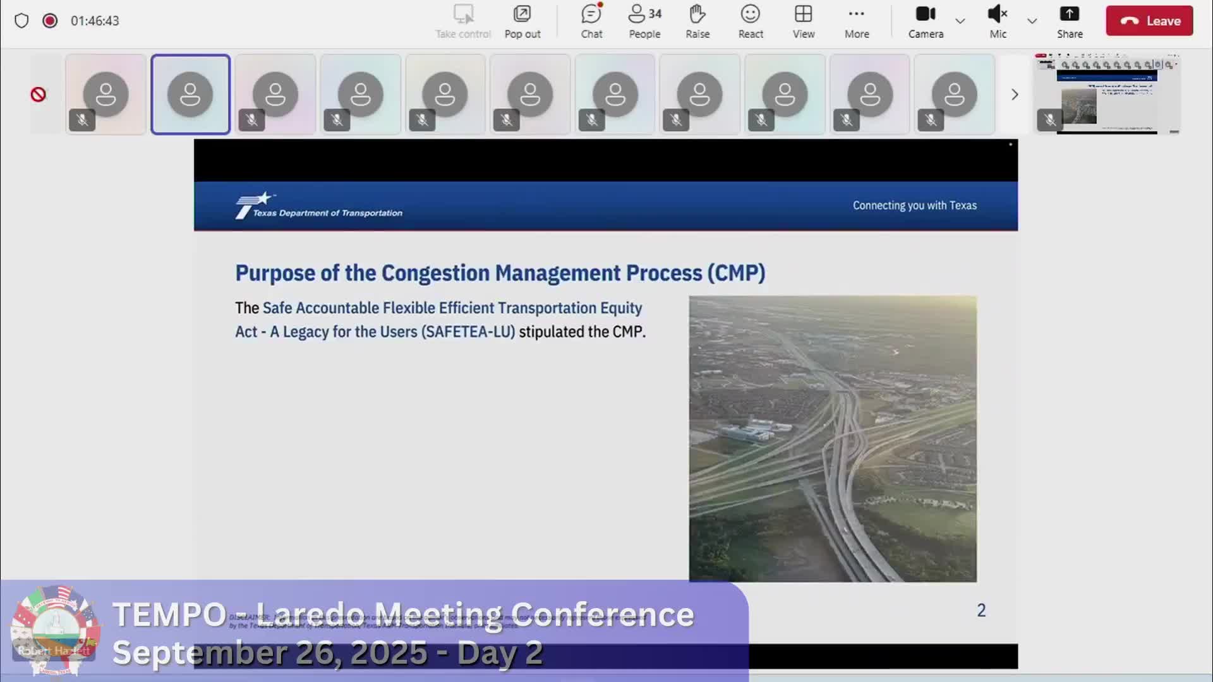The height and width of the screenshot is (682, 1213).
Task: Open the More options menu
Action: (856, 20)
